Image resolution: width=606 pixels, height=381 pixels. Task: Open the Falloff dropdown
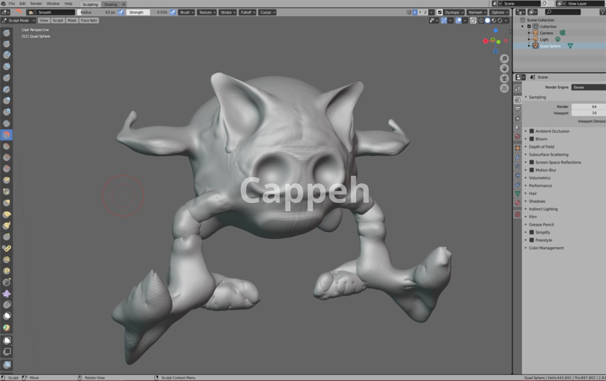tap(247, 12)
